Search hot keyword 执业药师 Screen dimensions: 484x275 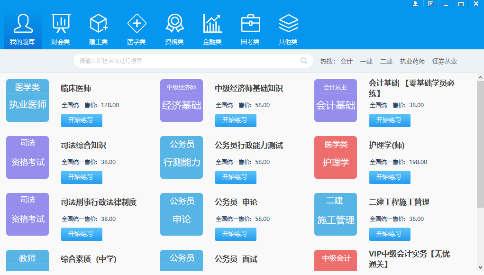tap(412, 62)
